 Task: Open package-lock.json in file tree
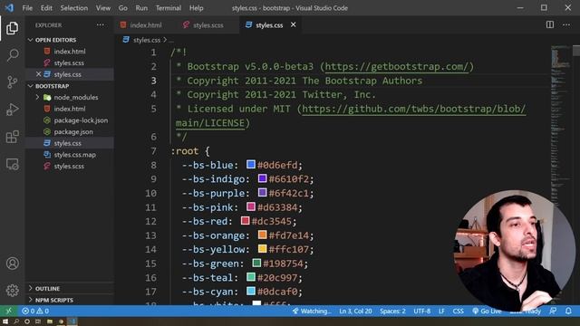tap(70, 120)
